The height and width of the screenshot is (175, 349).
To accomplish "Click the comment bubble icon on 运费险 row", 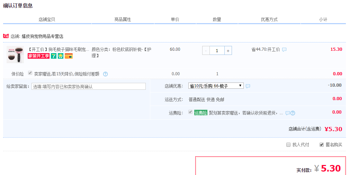I will click(x=288, y=113).
